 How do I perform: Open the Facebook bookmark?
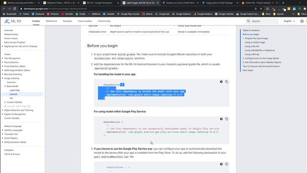click(38, 14)
